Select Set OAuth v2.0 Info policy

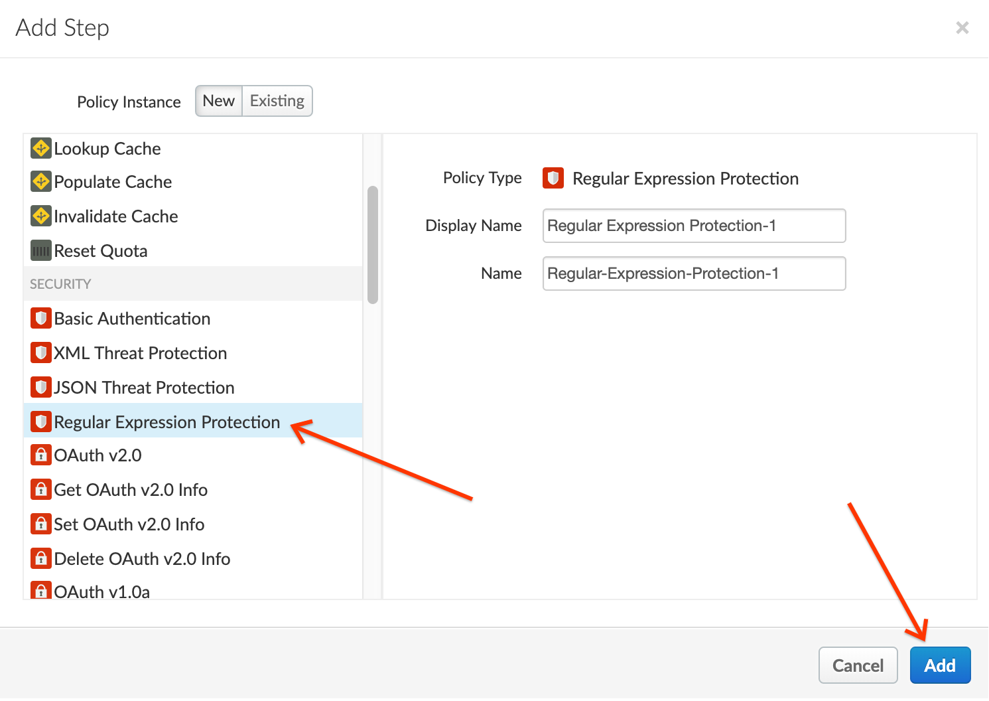coord(129,524)
